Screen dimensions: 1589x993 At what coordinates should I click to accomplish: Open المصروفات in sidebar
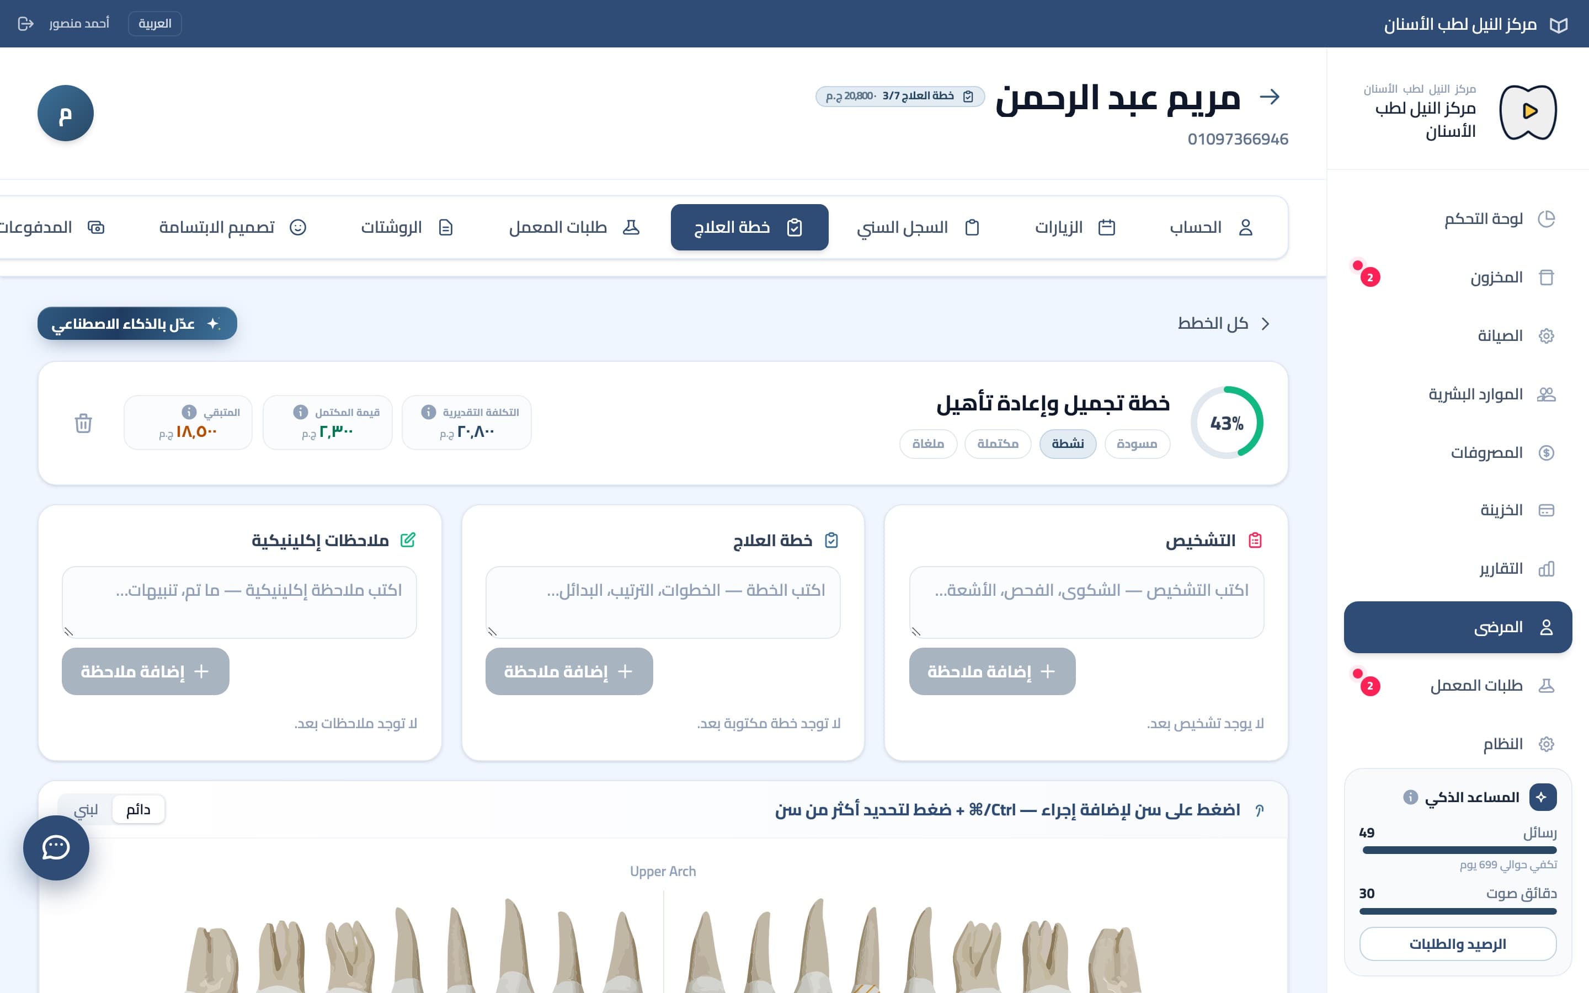1458,452
